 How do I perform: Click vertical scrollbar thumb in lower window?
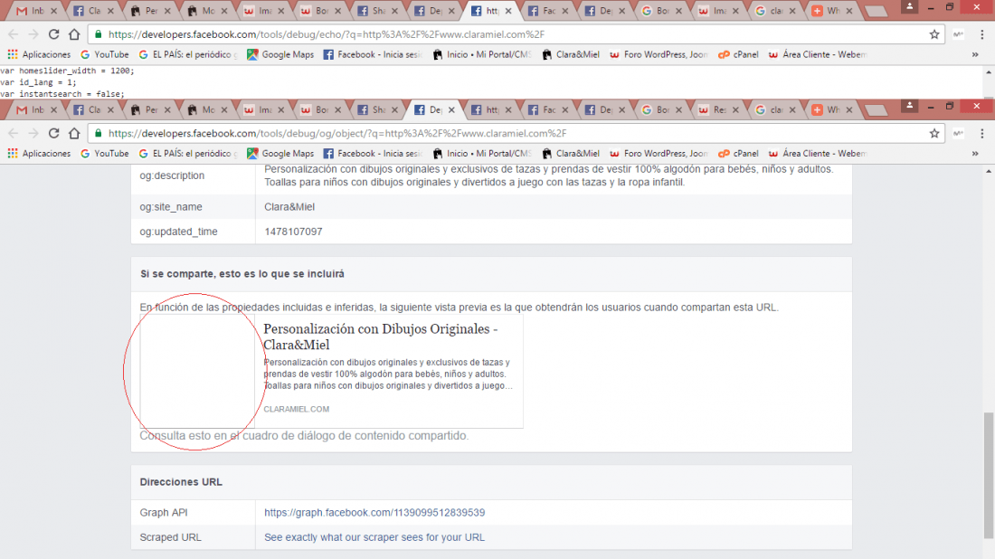click(989, 476)
